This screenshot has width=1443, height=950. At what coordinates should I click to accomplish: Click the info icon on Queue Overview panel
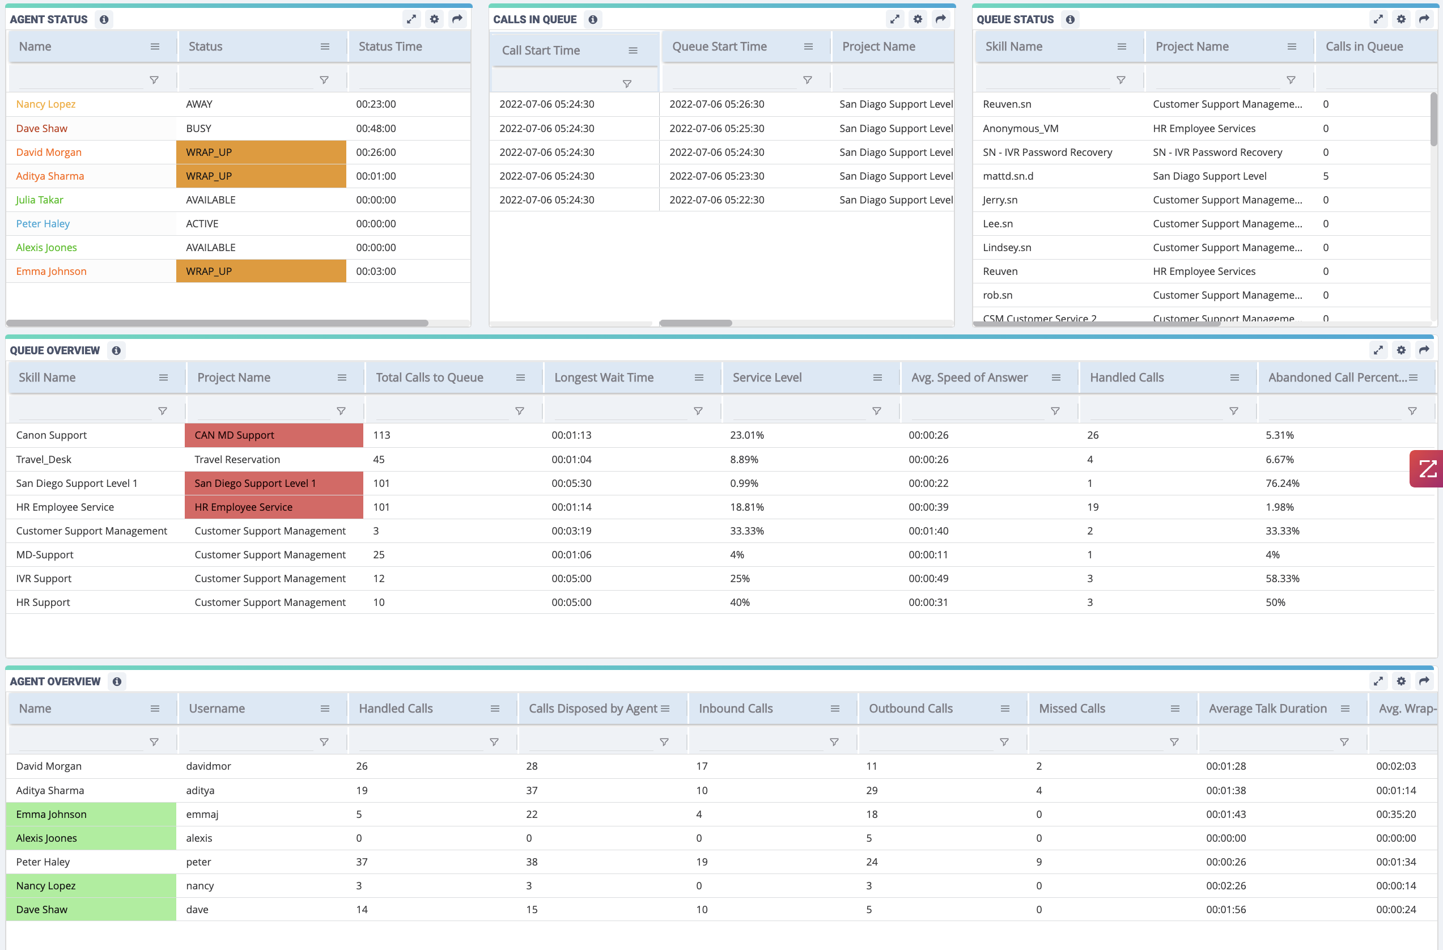click(118, 350)
